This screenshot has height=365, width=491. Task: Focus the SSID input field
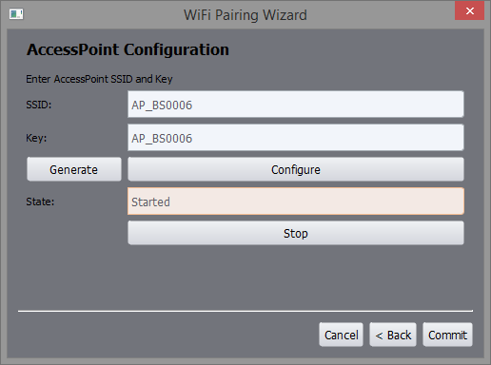tap(296, 105)
